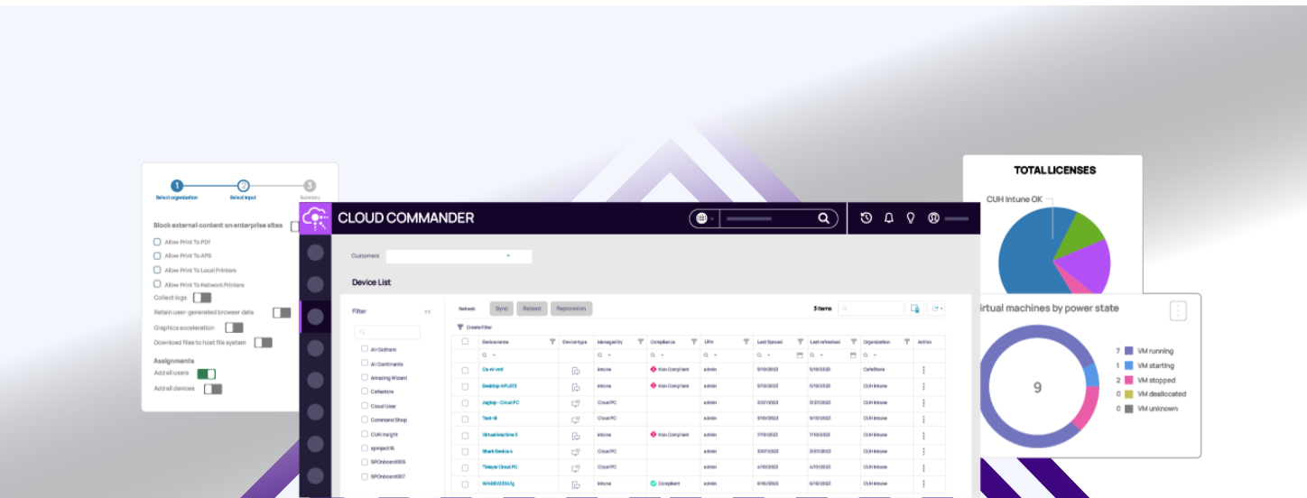The height and width of the screenshot is (498, 1307).
Task: Check Allow Print To Local Printers
Action: [157, 270]
